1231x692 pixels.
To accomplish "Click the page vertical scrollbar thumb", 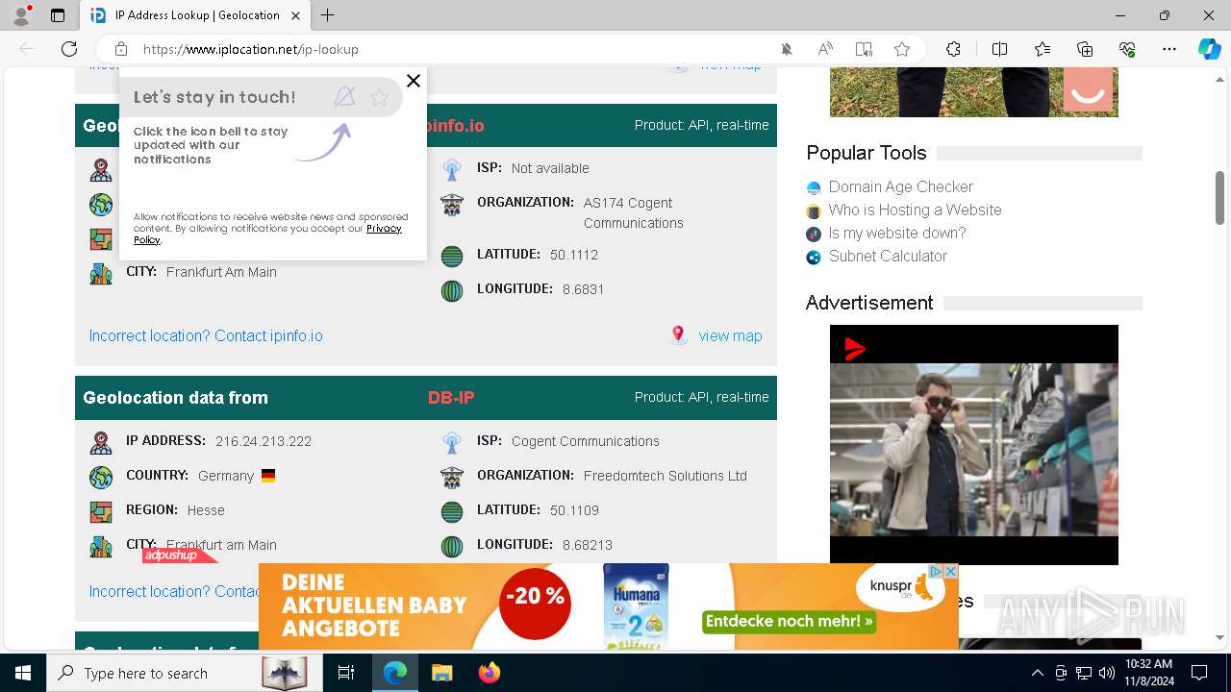I will (1219, 198).
